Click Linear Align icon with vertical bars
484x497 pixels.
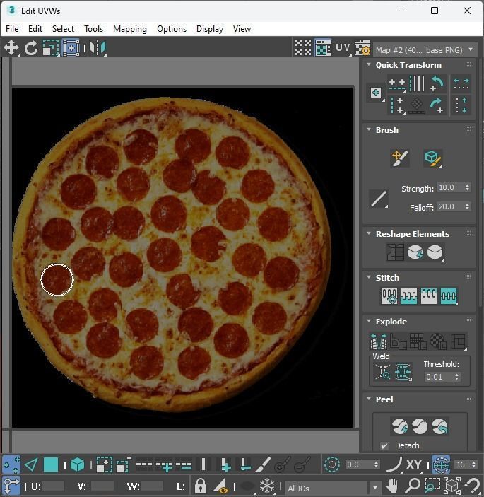tap(417, 83)
